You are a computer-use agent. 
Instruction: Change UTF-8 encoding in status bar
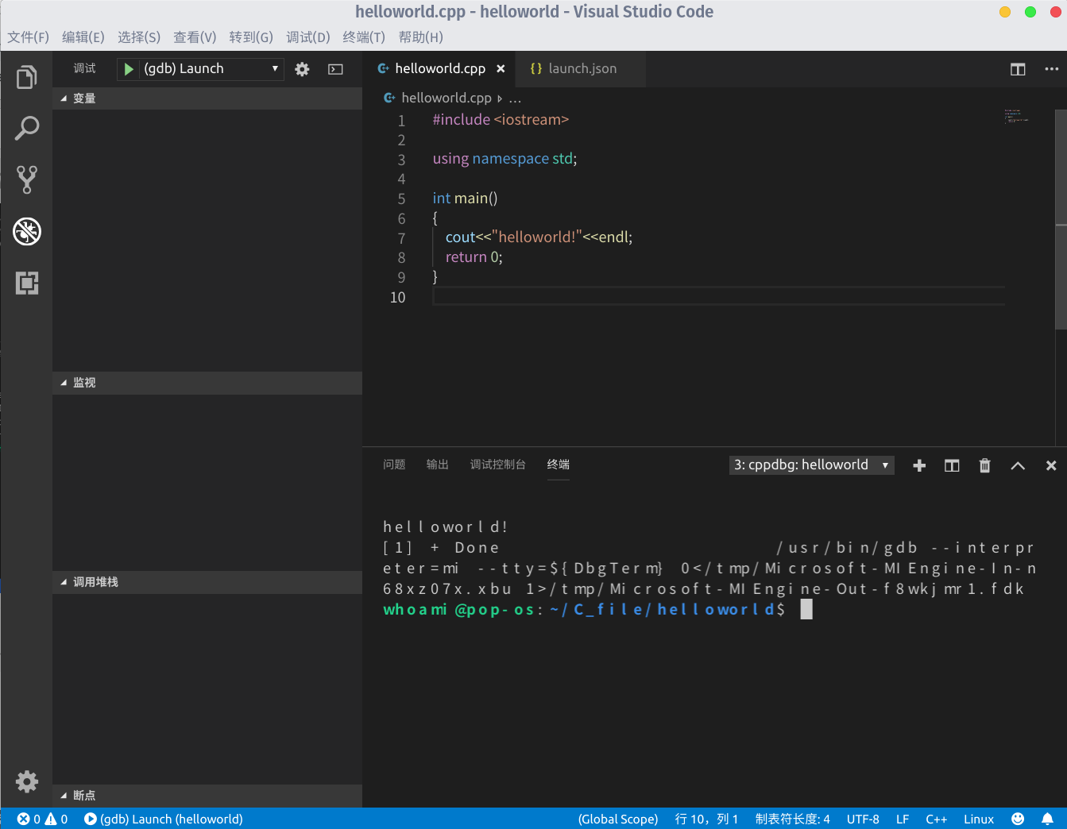tap(863, 819)
